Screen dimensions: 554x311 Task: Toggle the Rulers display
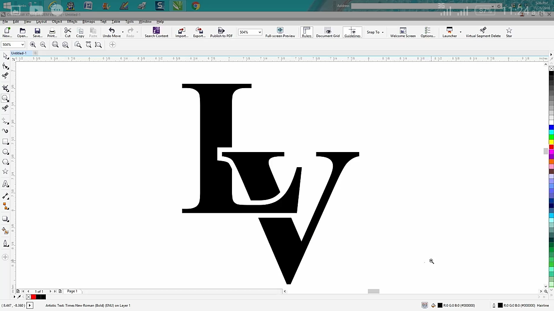pos(306,32)
